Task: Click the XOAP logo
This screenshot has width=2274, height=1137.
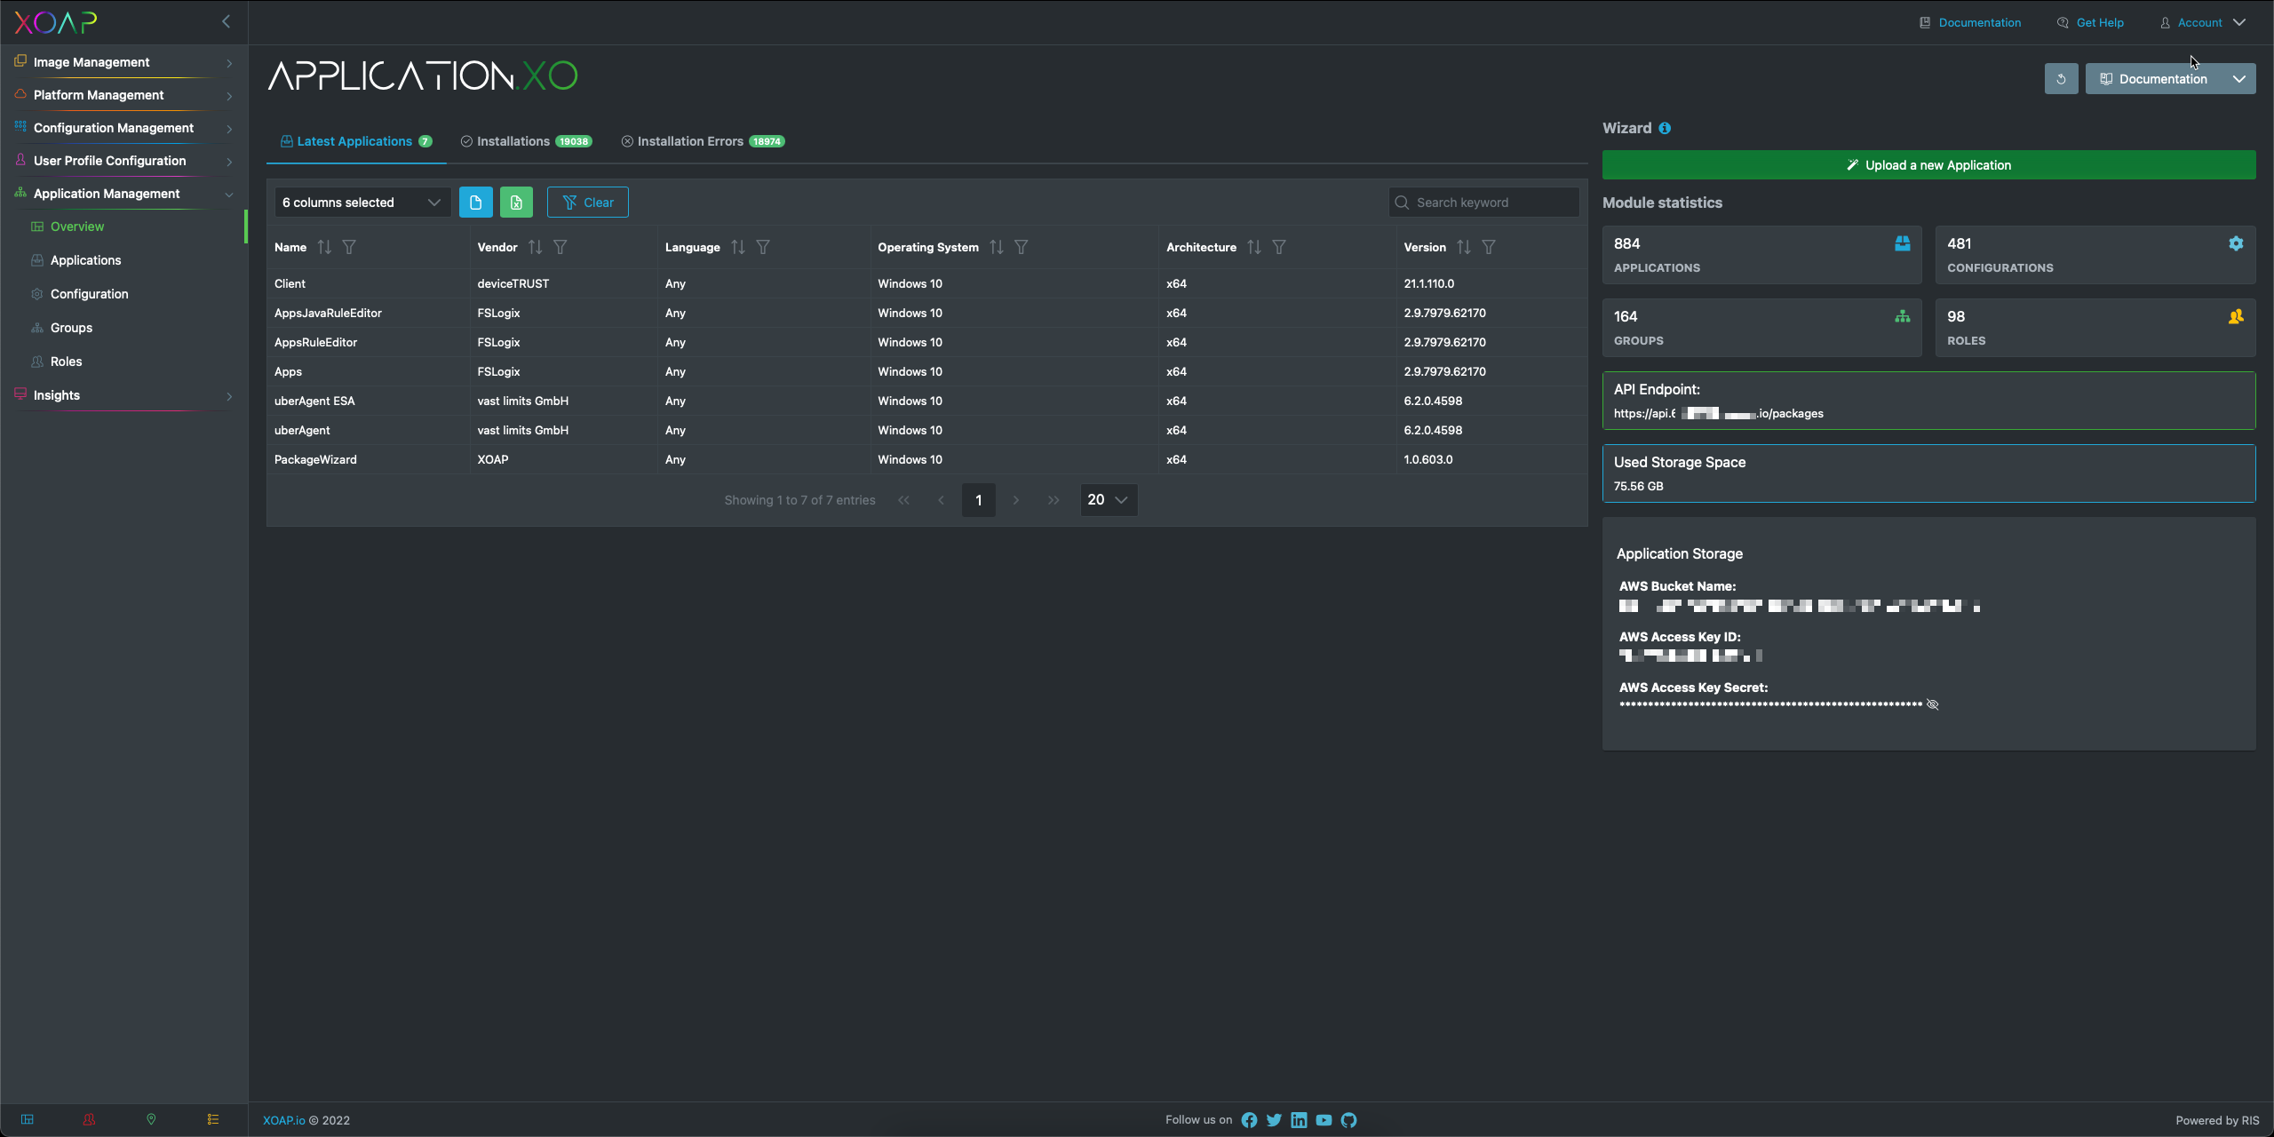Action: 55,22
